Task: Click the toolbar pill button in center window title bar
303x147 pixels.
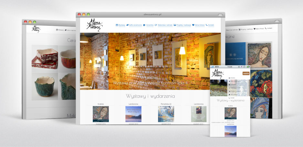Action: 220,15
